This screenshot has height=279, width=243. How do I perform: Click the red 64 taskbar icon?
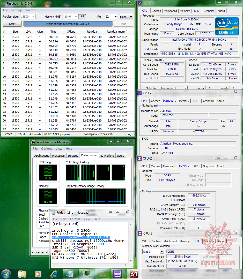point(134,274)
